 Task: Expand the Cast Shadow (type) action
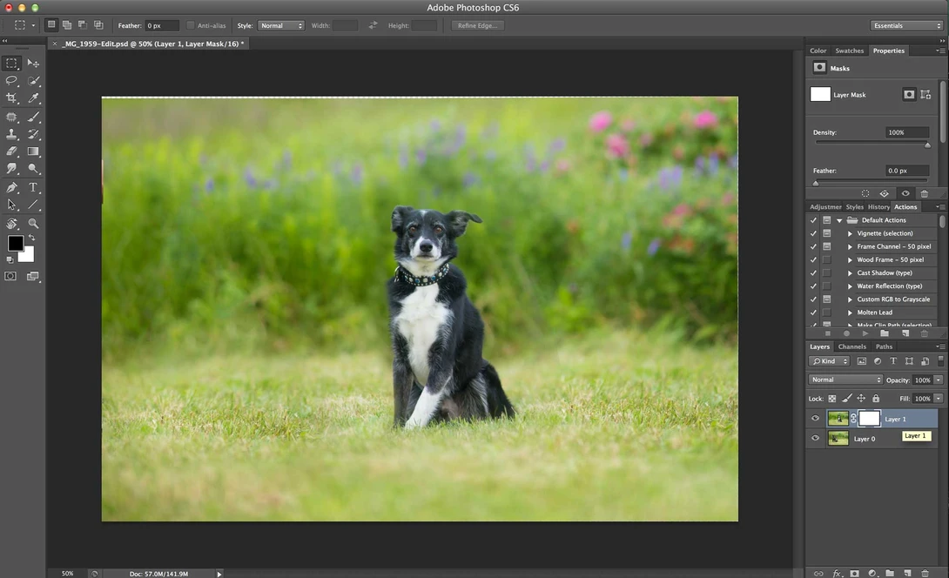850,273
